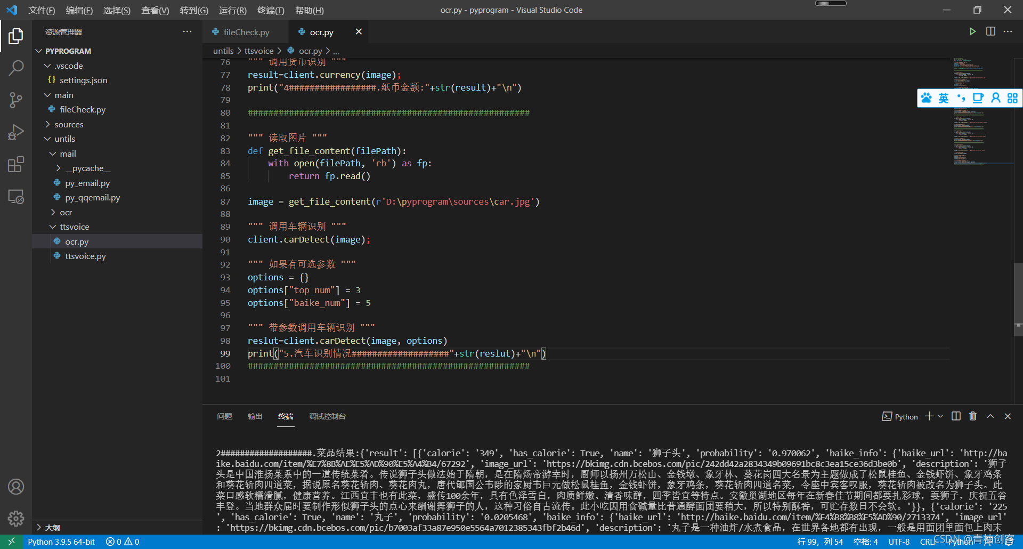Open Explorer panel More Actions menu
Screen dimensions: 1023x549
click(187, 31)
